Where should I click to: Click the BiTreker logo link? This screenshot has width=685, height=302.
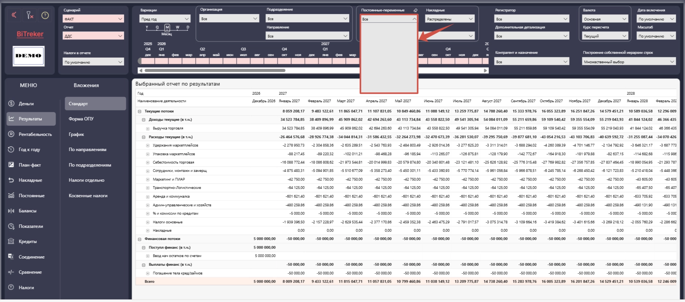click(x=30, y=34)
